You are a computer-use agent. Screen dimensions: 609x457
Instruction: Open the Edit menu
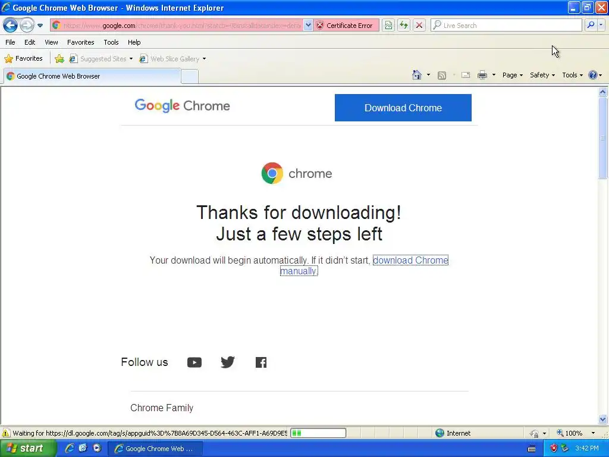pyautogui.click(x=30, y=42)
